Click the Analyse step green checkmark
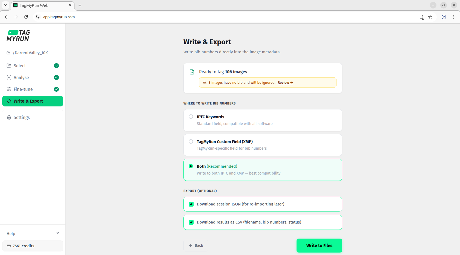 56,77
